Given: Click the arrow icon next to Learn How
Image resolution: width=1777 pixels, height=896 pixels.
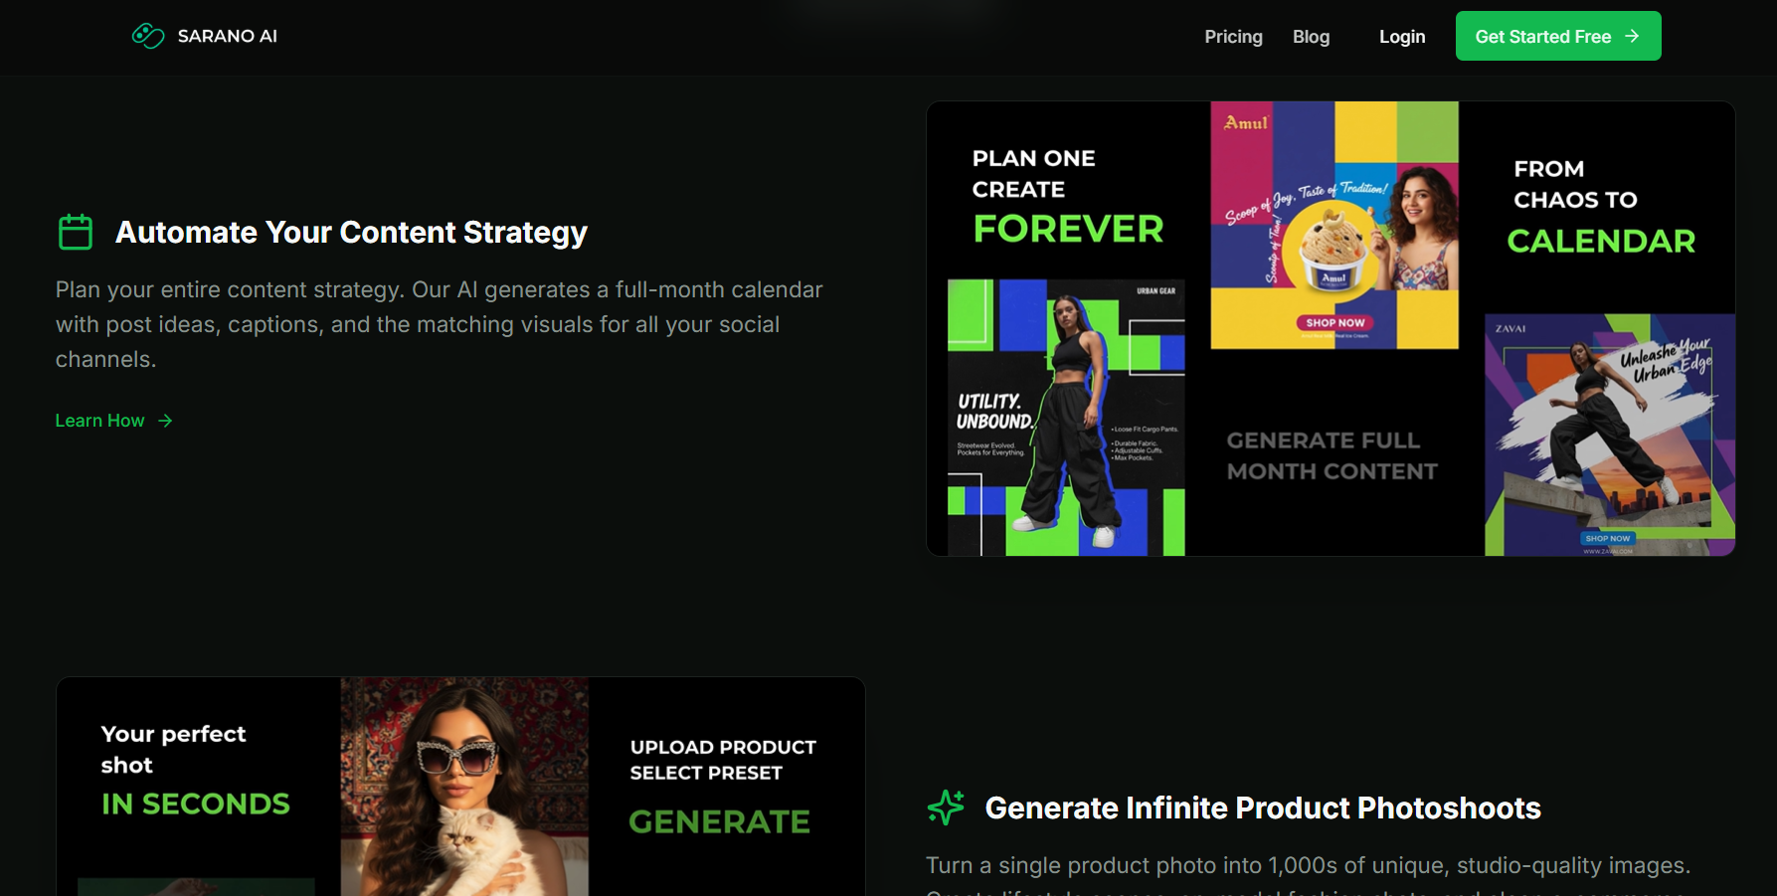Looking at the screenshot, I should click(166, 421).
